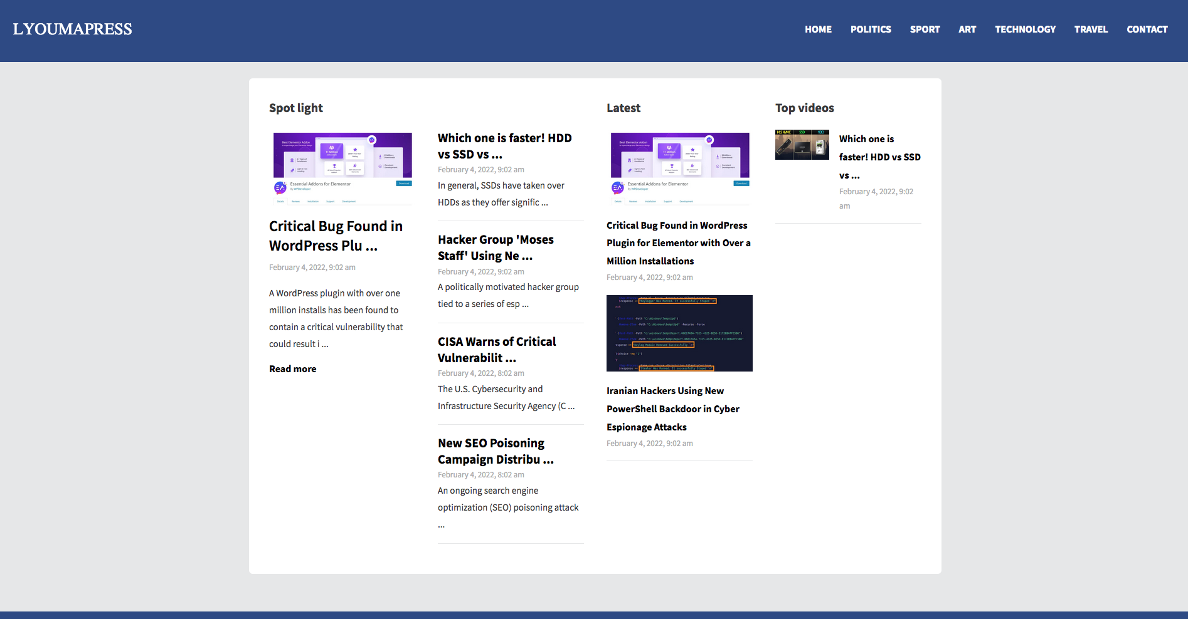Click the HDD vs SSD video thumbnail

coord(802,145)
